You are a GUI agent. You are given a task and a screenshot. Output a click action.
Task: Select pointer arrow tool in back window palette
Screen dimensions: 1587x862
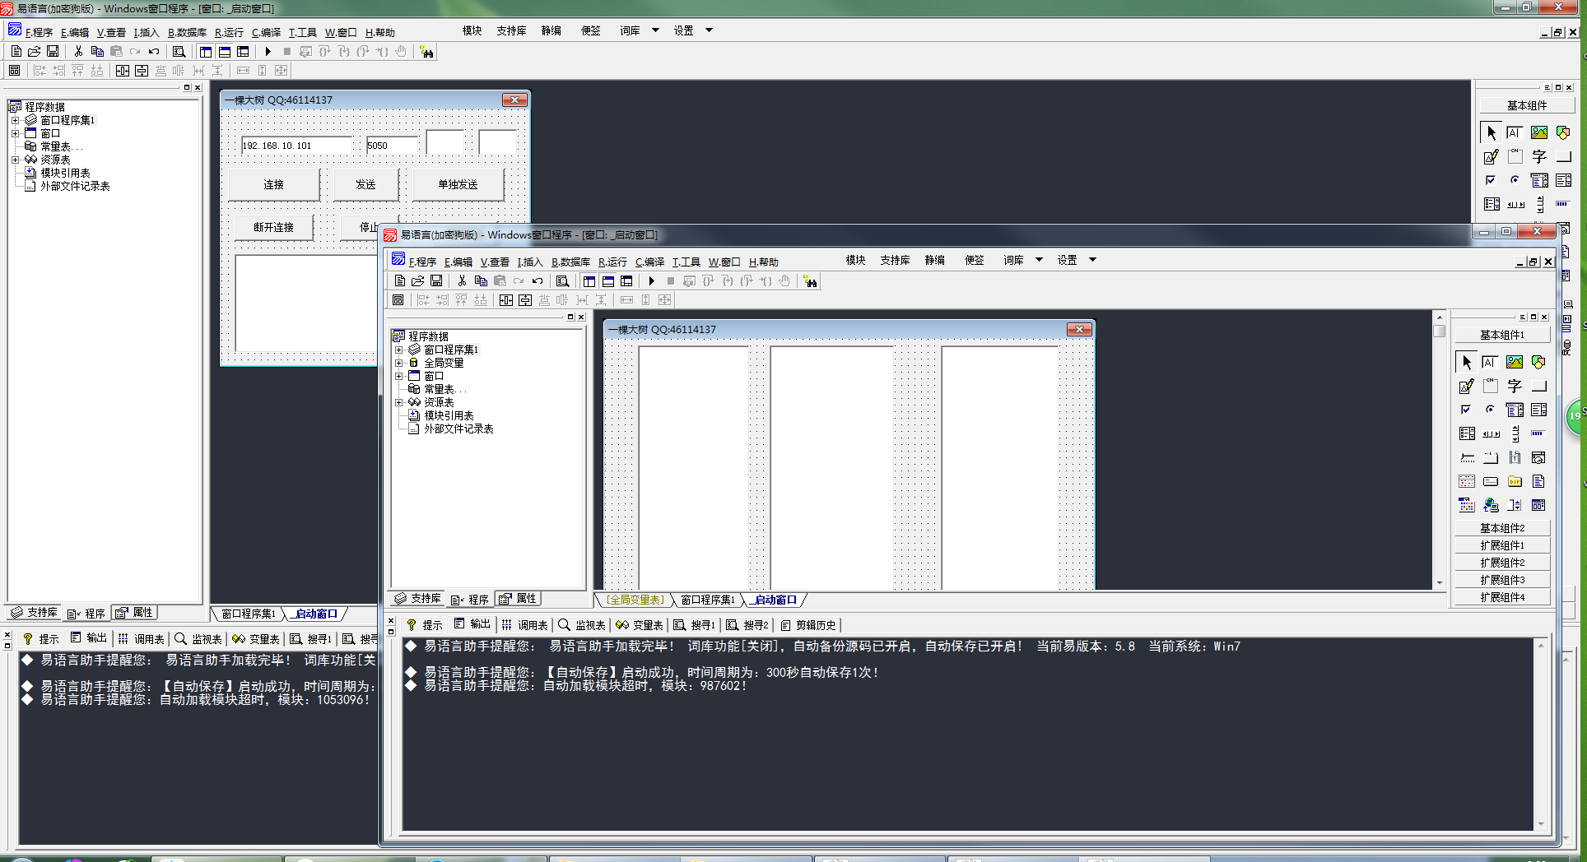click(1491, 132)
